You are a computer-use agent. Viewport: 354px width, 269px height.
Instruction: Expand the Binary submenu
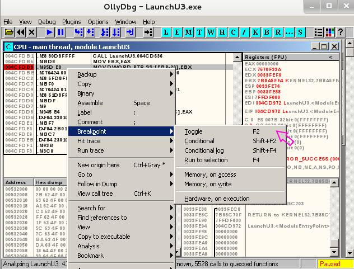point(122,93)
